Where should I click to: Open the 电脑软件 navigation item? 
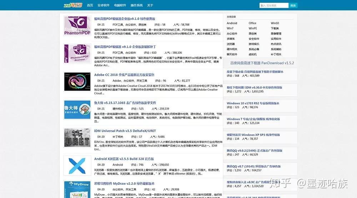pos(120,5)
